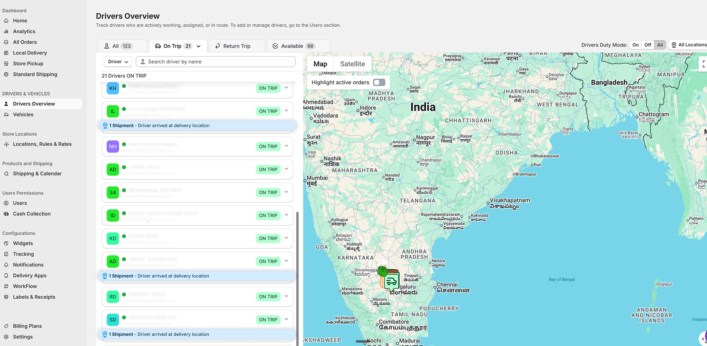Open shipment banner under IL driver
This screenshot has height=346, width=707.
pyautogui.click(x=197, y=126)
